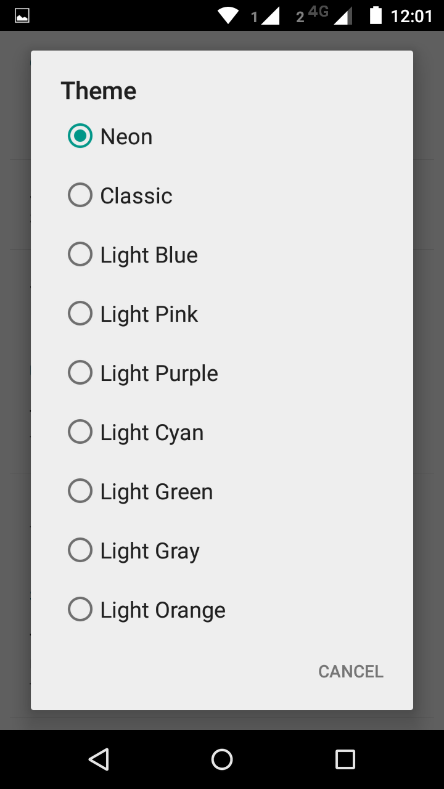The width and height of the screenshot is (444, 789).
Task: Tap the battery icon in status bar
Action: point(376,15)
